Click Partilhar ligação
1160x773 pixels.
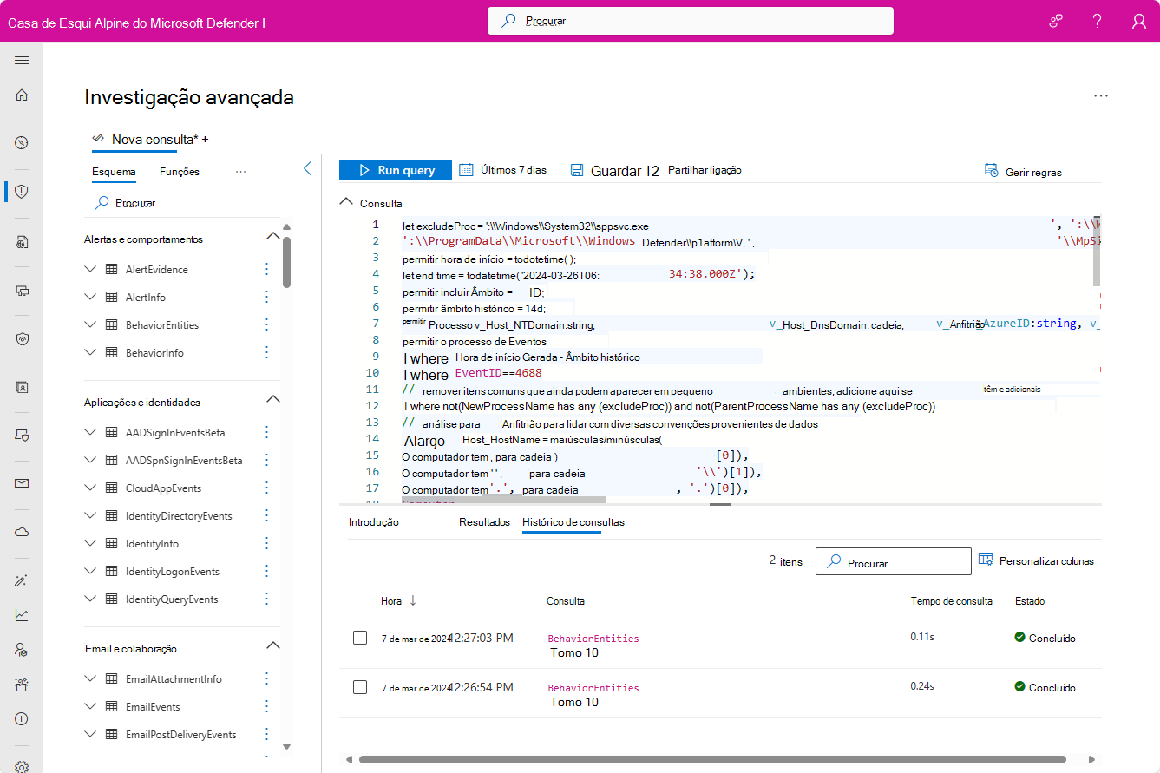point(705,170)
